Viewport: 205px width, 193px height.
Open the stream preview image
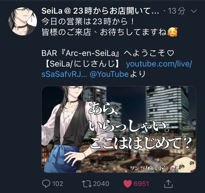119,129
